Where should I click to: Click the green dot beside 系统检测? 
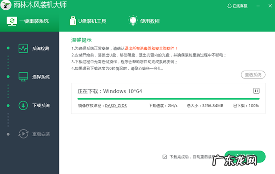point(8,48)
